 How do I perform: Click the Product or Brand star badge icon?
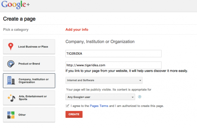[11, 64]
